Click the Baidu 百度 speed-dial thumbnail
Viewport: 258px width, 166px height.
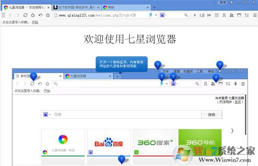coord(108,143)
